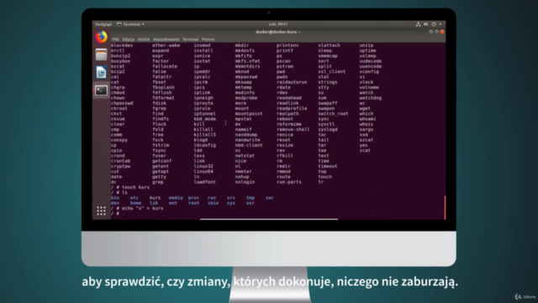Open the Terminal menu in menu bar

coord(191,40)
